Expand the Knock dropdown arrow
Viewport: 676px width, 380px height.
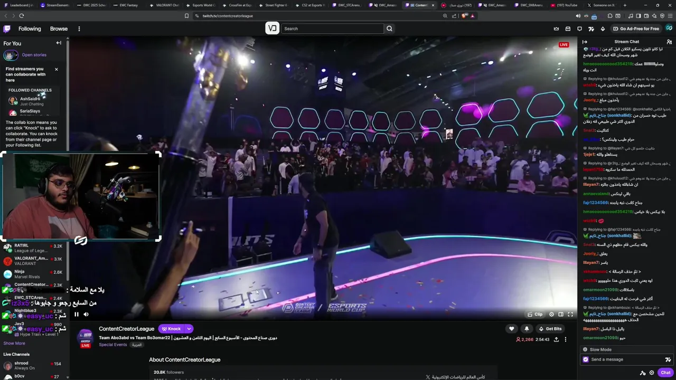pos(189,329)
